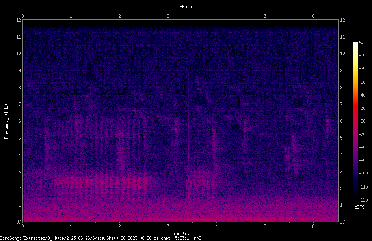This screenshot has height=241, width=372.
Task: Click the "-10" color scale label
Action: (x=362, y=56)
